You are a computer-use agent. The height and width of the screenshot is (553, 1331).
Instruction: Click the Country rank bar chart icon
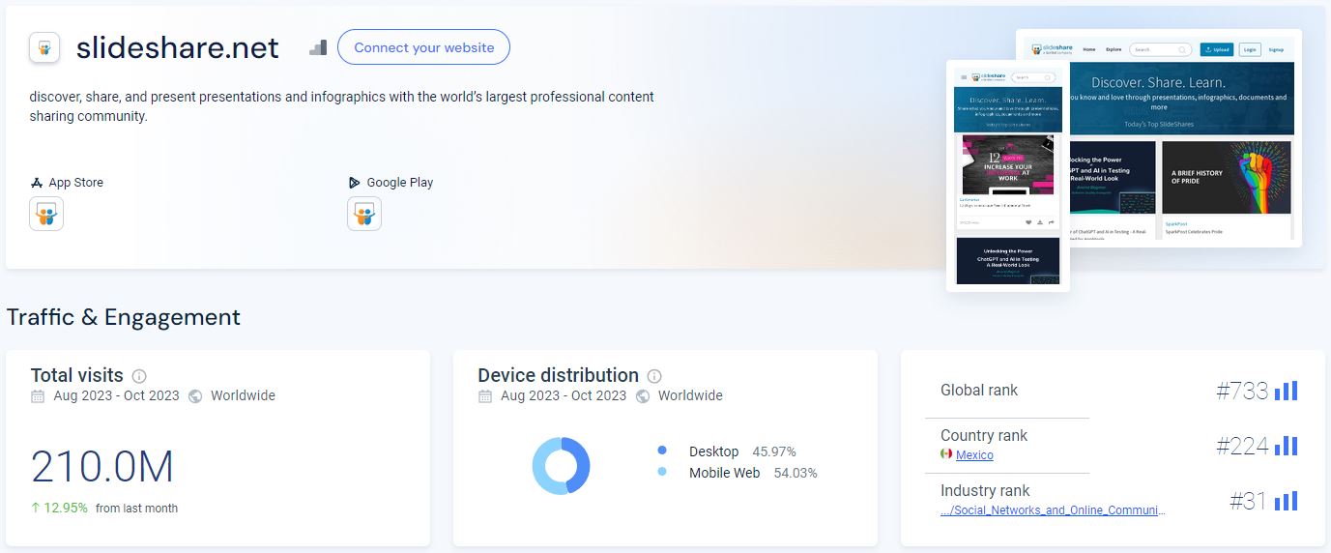[1286, 446]
